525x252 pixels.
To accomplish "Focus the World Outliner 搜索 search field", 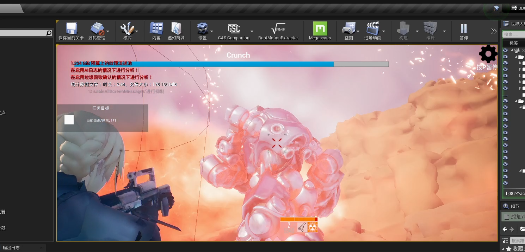I will point(514,34).
